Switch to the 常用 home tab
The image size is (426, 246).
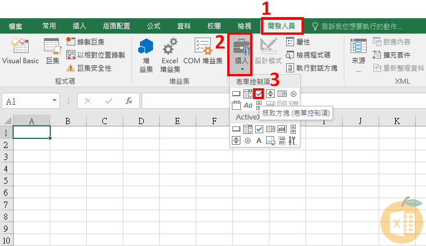point(49,26)
